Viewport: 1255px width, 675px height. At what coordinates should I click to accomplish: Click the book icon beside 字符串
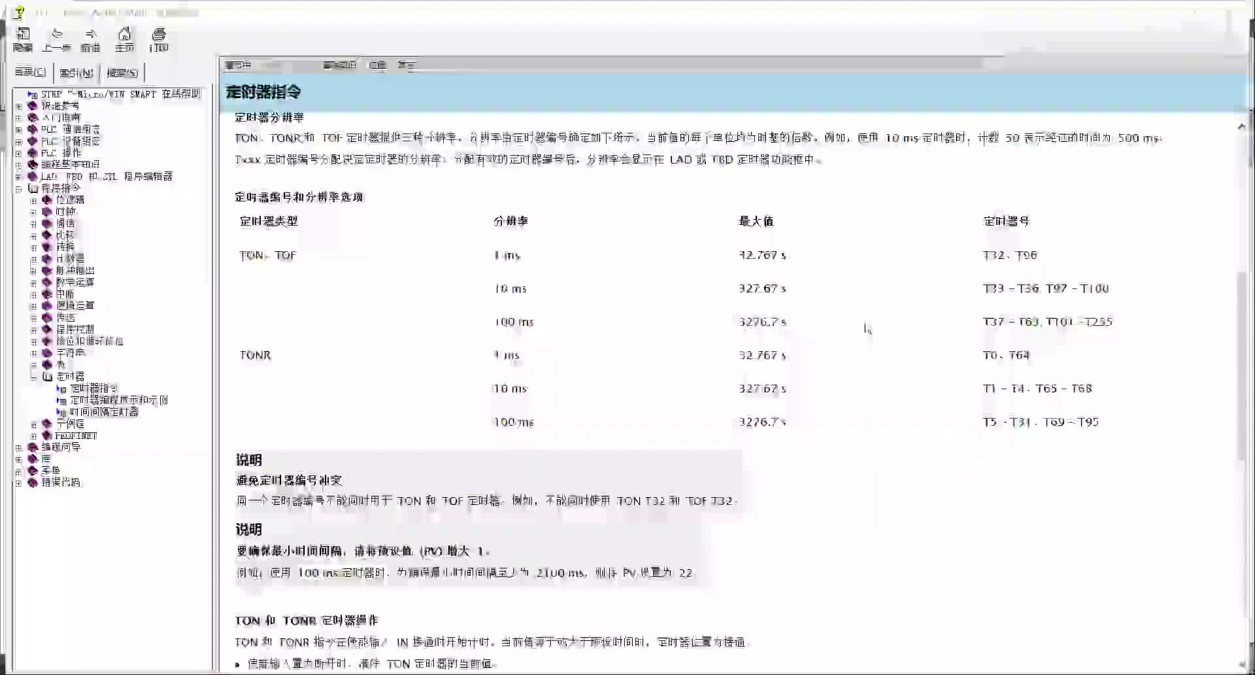47,353
